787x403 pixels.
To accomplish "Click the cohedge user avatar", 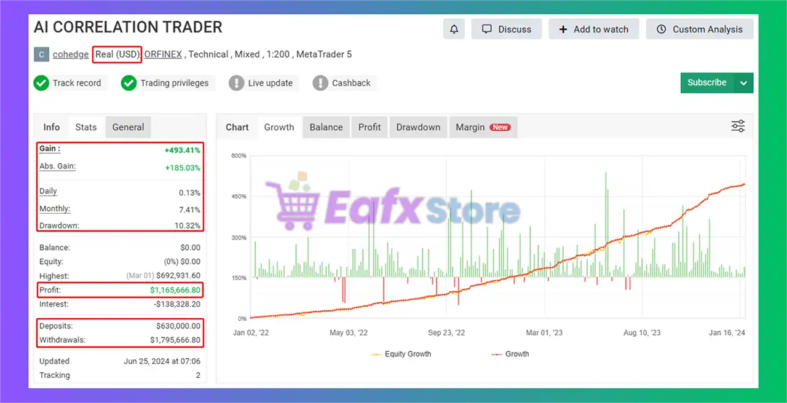I will pyautogui.click(x=41, y=54).
